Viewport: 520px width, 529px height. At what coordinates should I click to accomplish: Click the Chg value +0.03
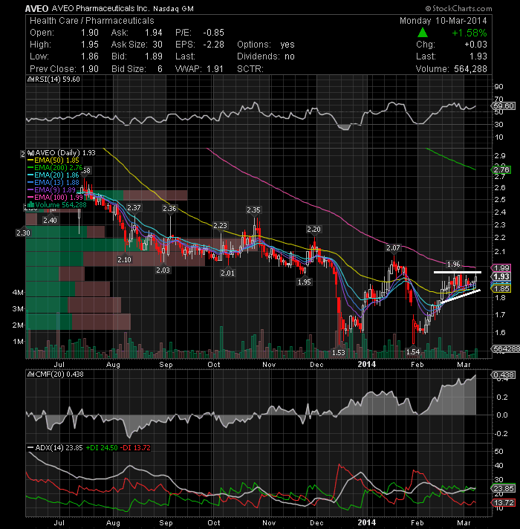(475, 45)
